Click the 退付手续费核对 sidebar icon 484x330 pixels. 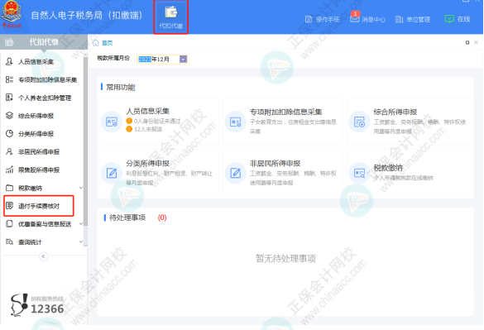coord(9,206)
